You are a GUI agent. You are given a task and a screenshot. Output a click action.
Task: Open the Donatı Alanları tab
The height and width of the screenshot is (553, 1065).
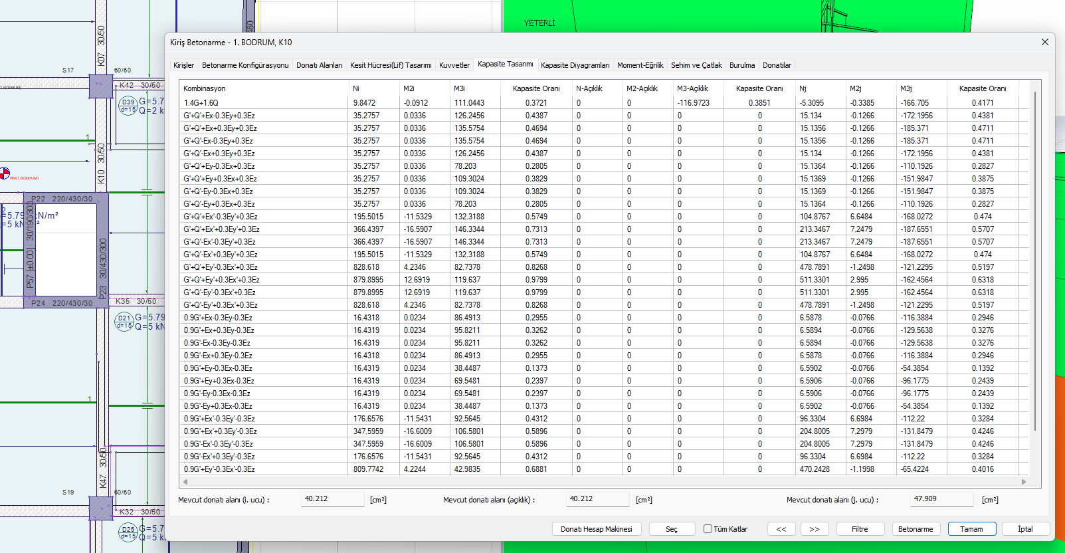(x=319, y=65)
